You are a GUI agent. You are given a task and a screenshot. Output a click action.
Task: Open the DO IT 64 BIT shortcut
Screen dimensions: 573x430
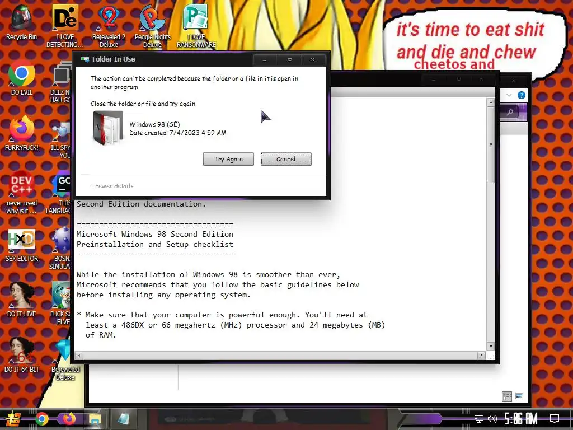click(x=22, y=356)
